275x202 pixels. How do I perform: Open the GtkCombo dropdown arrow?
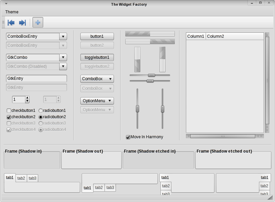pyautogui.click(x=63, y=57)
